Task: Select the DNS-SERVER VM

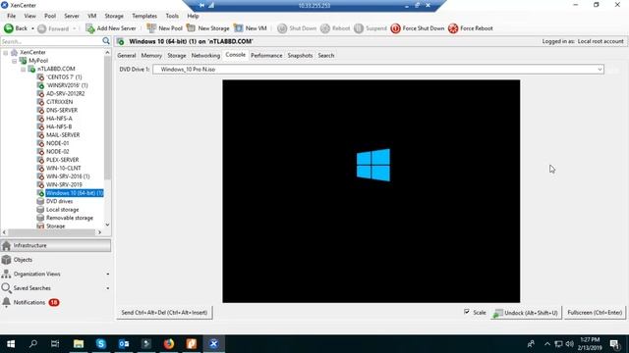Action: 62,110
